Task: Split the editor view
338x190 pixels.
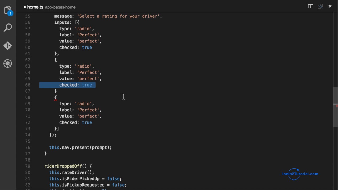Action: coord(311,6)
